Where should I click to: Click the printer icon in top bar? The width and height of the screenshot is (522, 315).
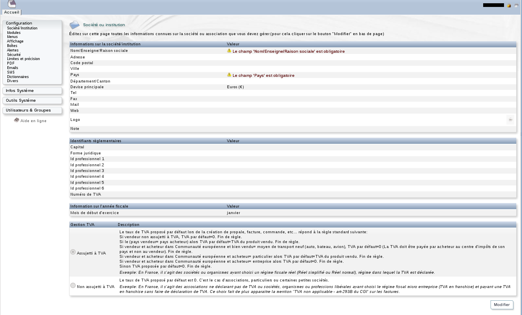pyautogui.click(x=516, y=5)
